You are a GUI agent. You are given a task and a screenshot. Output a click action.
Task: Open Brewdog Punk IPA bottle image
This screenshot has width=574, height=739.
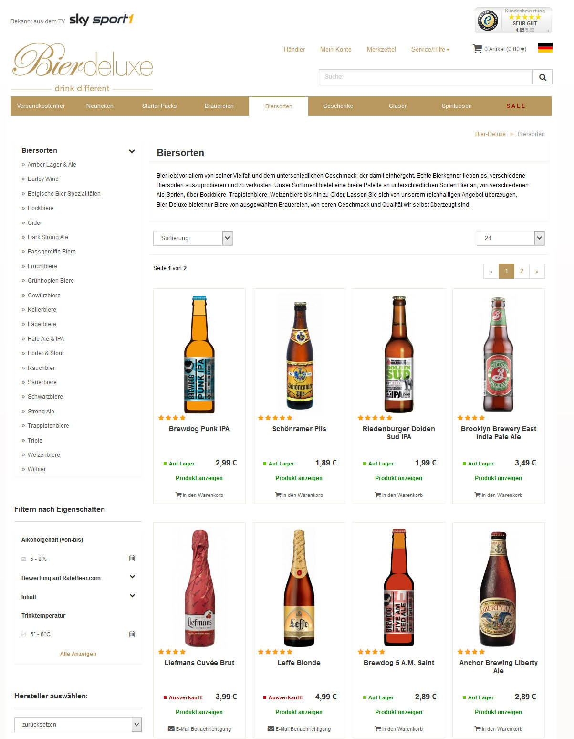coord(199,354)
